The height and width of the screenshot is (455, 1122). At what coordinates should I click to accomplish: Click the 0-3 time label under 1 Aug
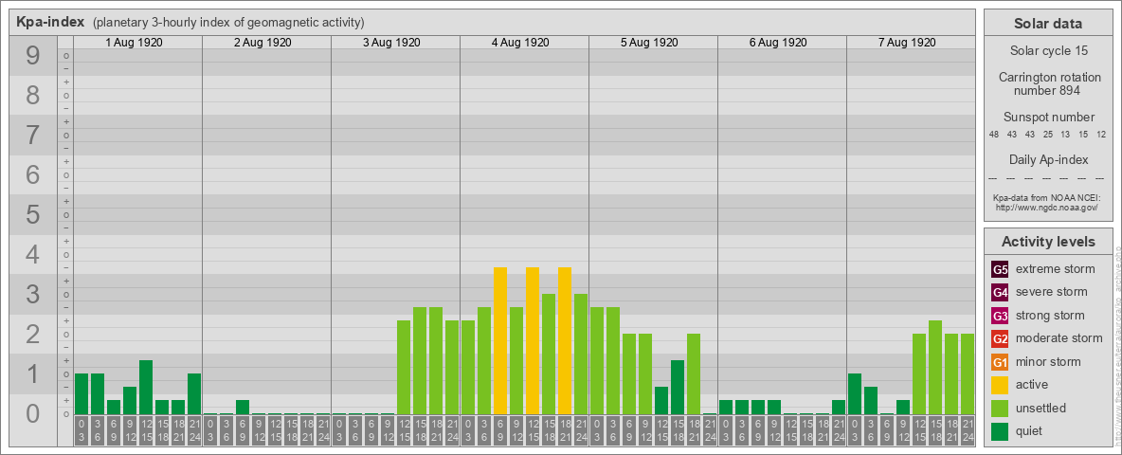click(x=81, y=430)
